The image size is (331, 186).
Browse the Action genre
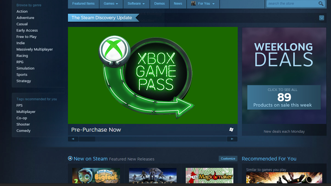coord(22,11)
